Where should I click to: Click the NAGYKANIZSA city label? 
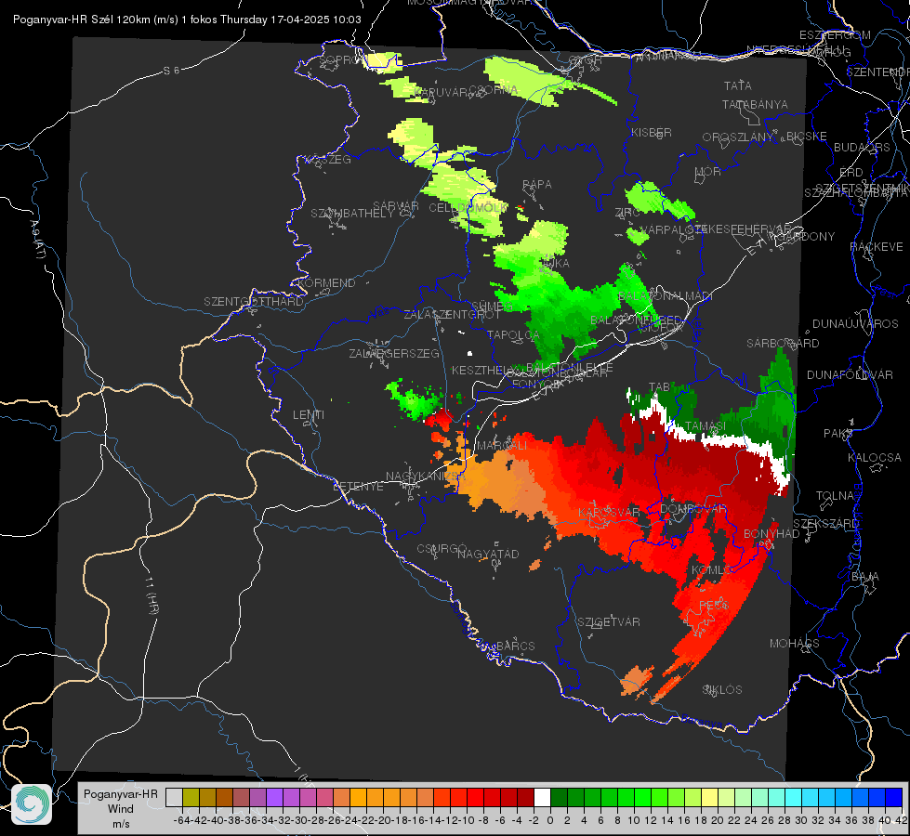[426, 477]
